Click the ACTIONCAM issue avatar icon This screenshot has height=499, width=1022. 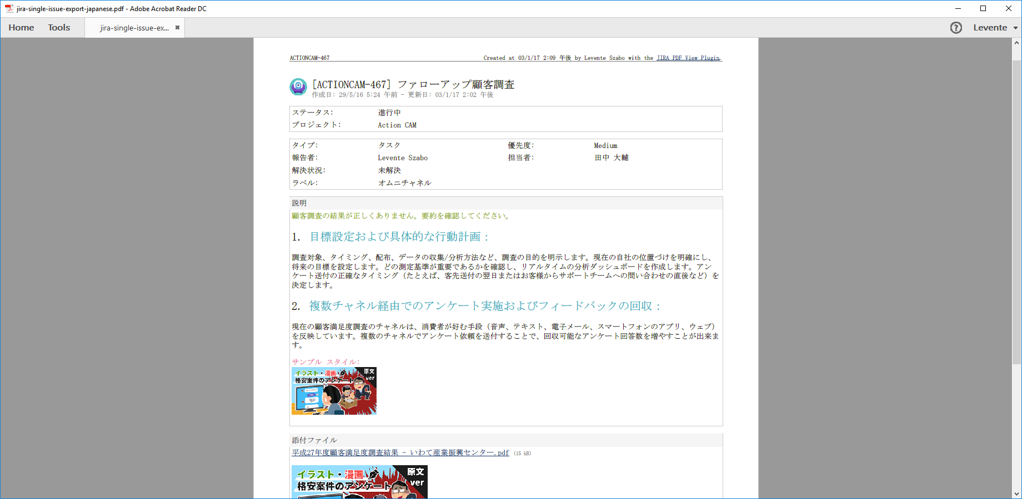pyautogui.click(x=298, y=86)
